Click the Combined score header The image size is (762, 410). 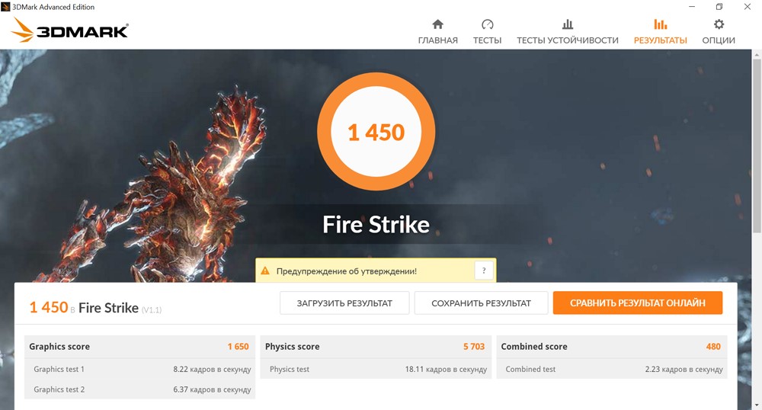point(534,346)
